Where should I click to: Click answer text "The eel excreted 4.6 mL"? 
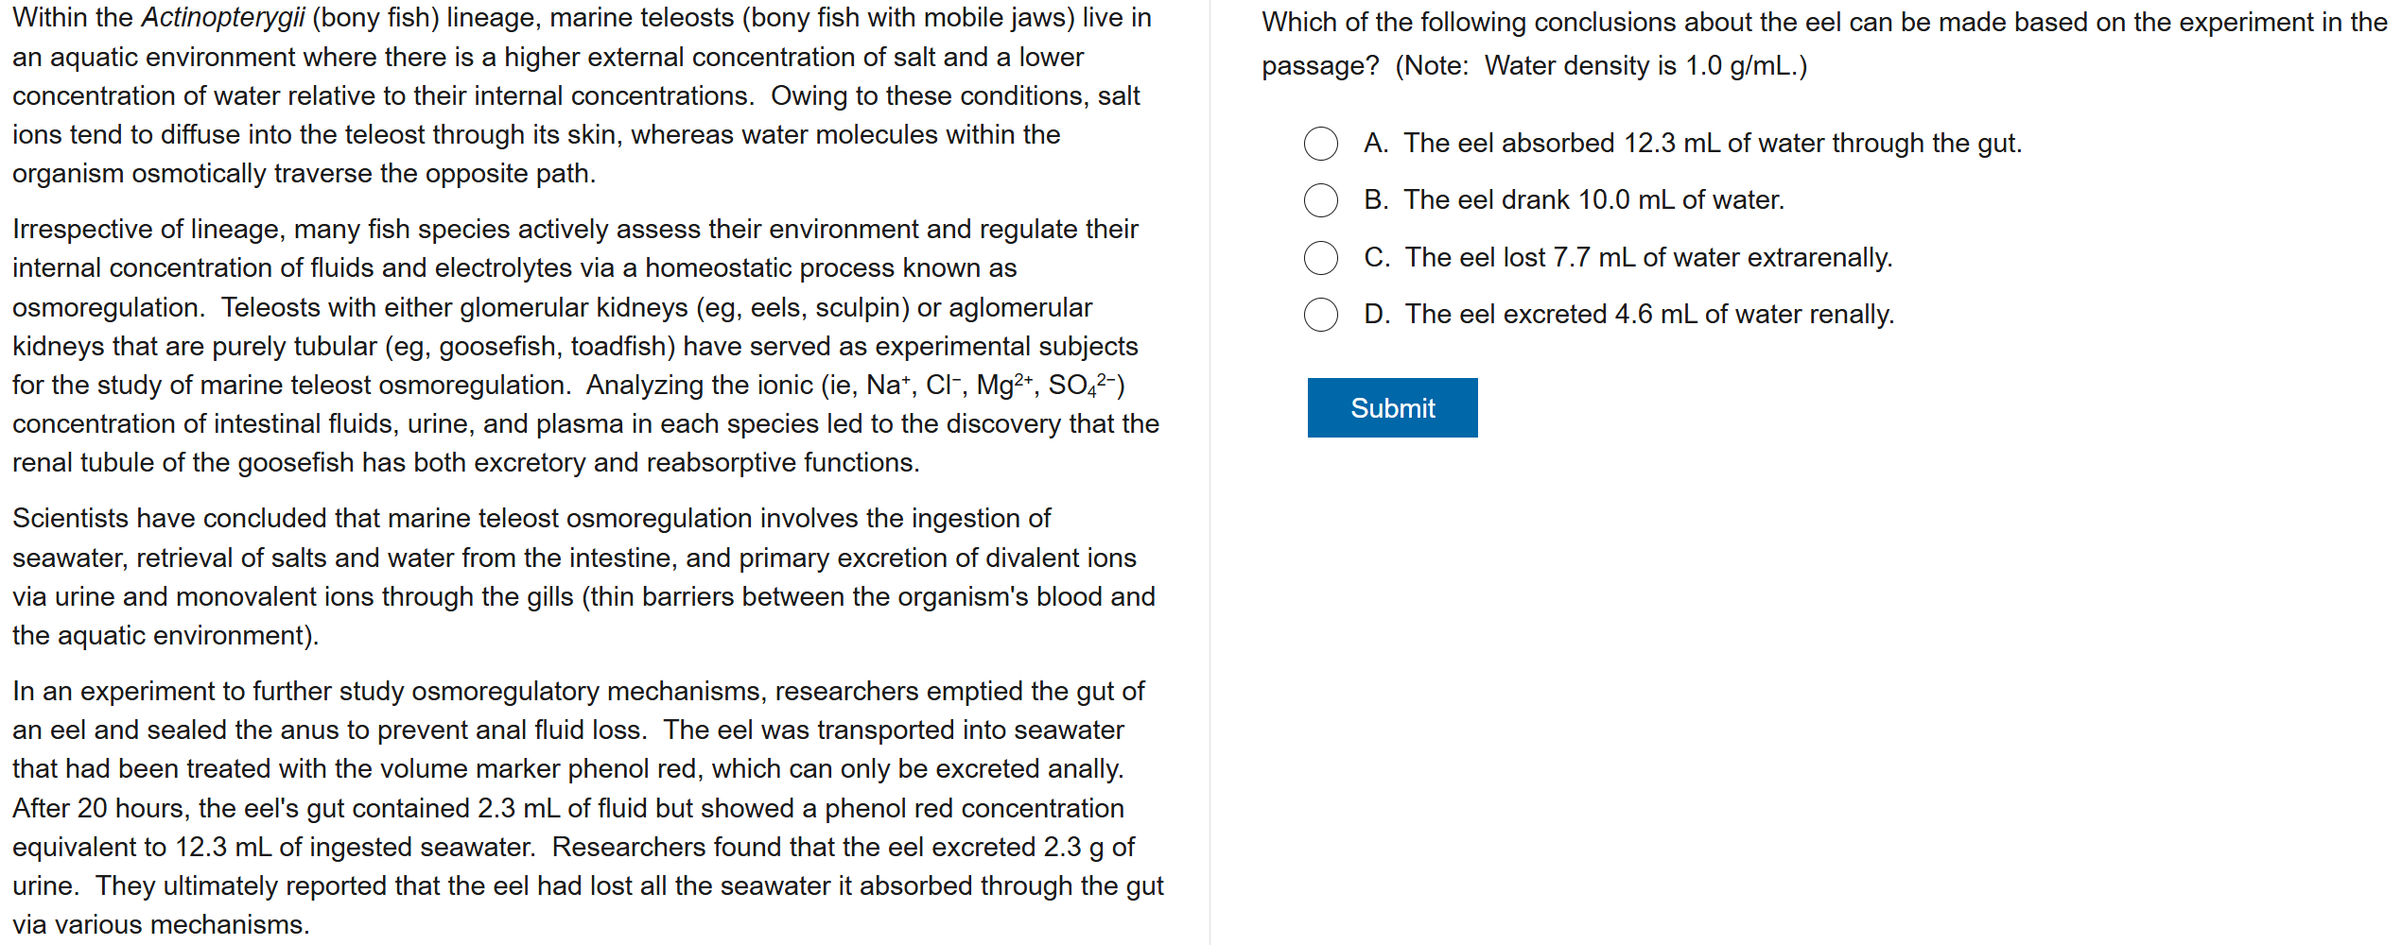click(1649, 315)
